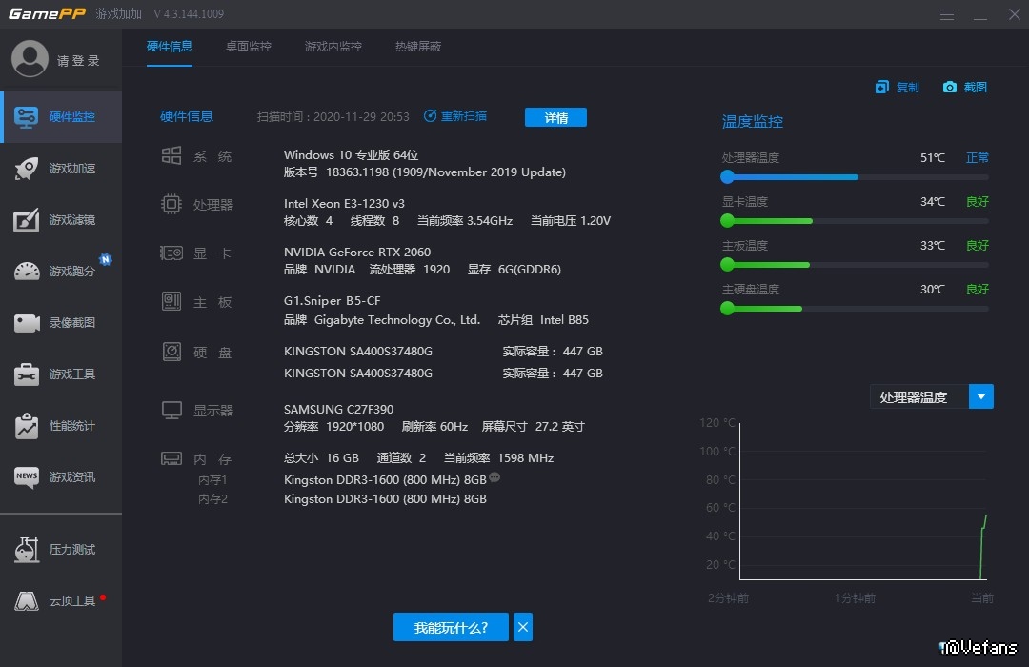Dismiss the 我能玩什么 banner with X
This screenshot has height=667, width=1029.
(x=522, y=627)
